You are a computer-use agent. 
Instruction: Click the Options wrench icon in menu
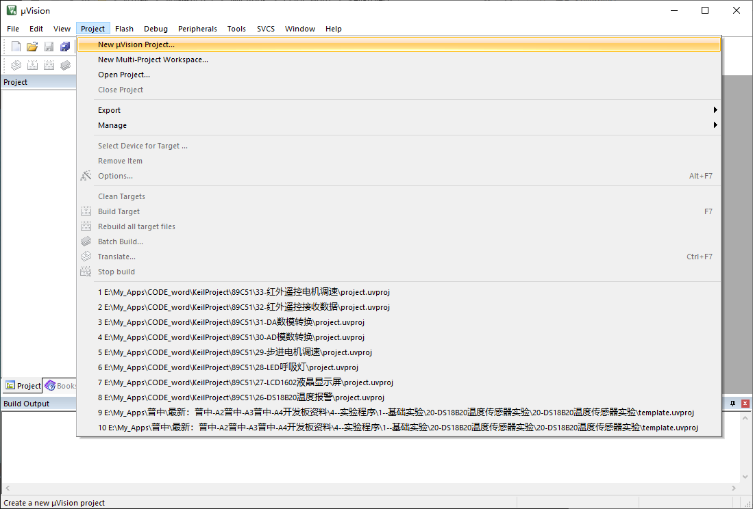(x=86, y=176)
